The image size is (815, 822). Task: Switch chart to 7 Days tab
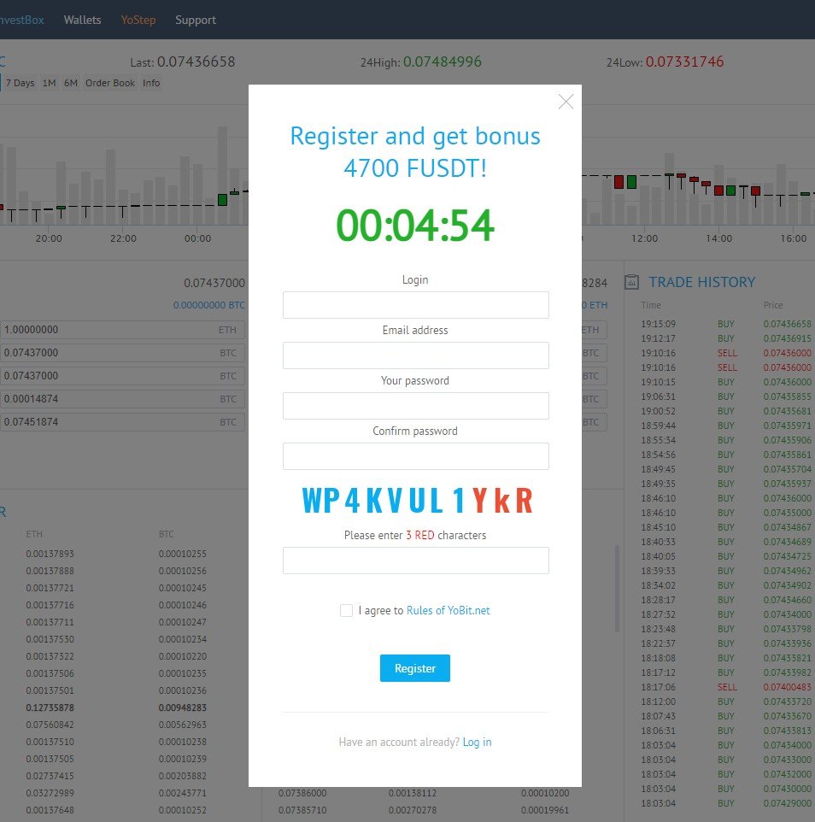(x=20, y=83)
